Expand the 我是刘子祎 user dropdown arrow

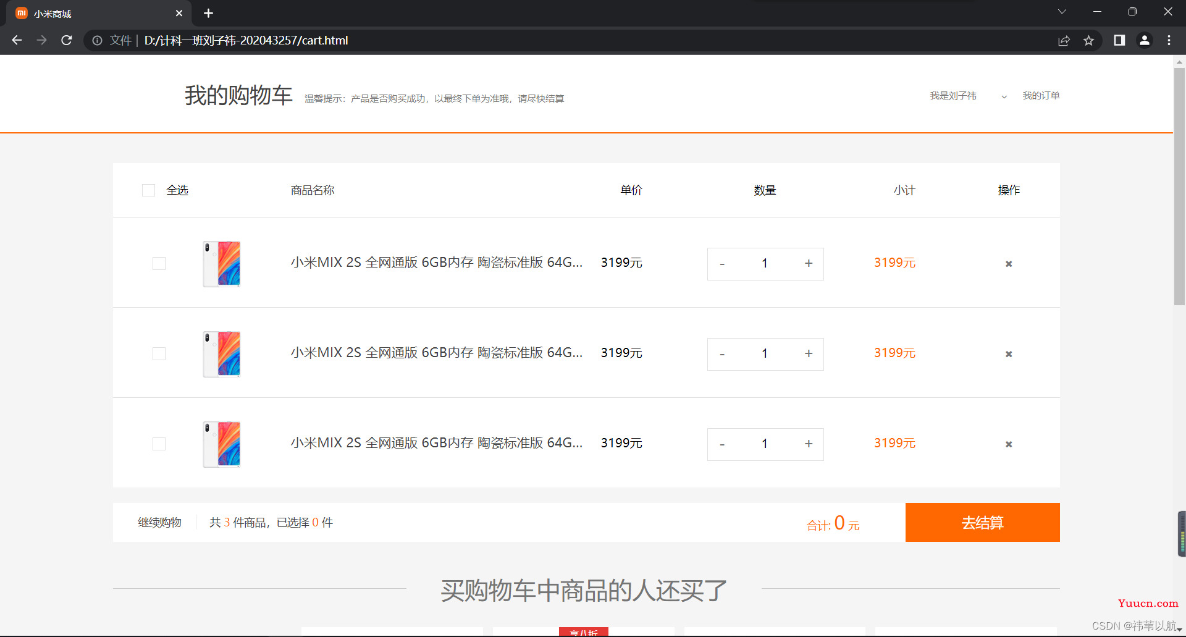pos(1004,96)
